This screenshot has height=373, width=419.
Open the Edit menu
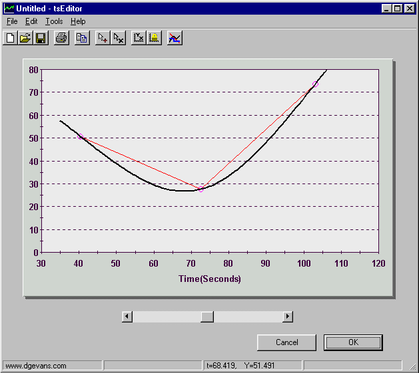click(x=31, y=21)
